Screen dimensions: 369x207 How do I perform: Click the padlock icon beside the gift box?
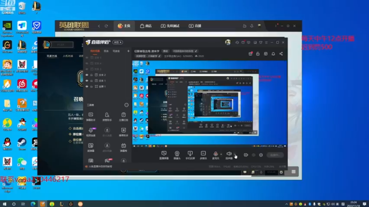tap(258, 54)
